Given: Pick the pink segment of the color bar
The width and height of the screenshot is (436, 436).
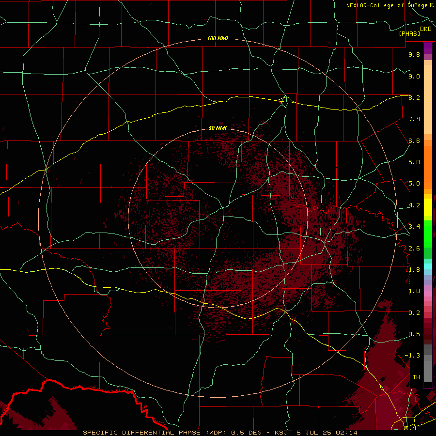Looking at the screenshot, I should point(428,293).
